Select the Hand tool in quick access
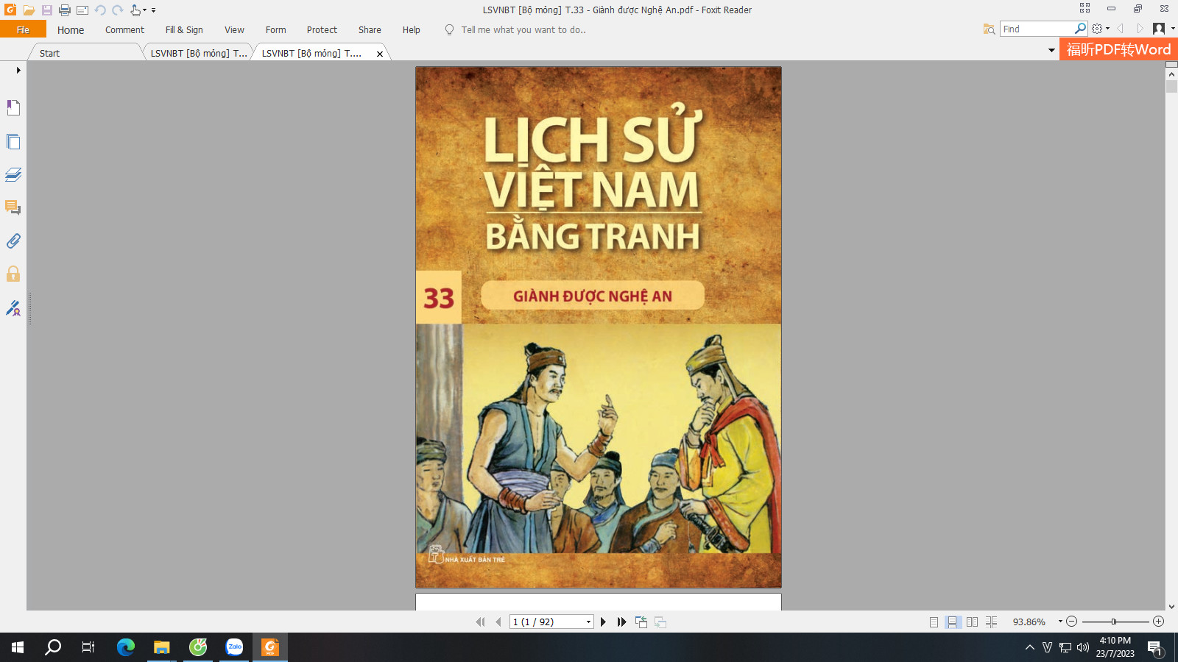The image size is (1178, 662). (x=135, y=10)
